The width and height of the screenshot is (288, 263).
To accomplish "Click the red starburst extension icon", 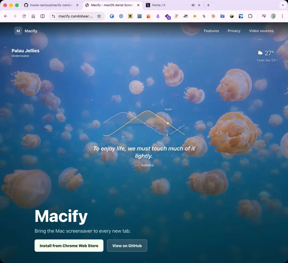I will point(213,16).
